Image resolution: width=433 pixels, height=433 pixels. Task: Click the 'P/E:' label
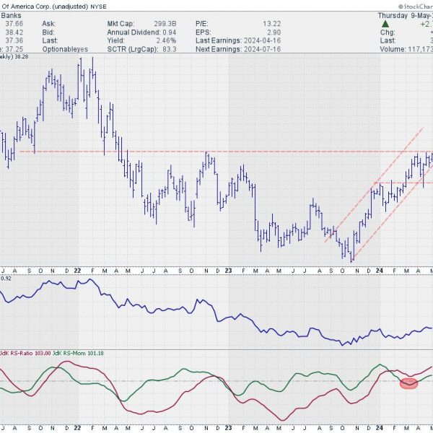(x=202, y=24)
